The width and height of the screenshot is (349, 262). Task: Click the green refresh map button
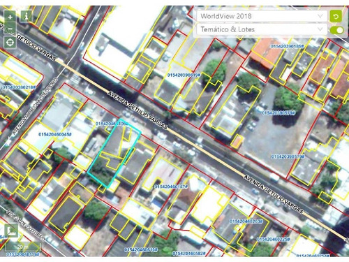pyautogui.click(x=336, y=16)
